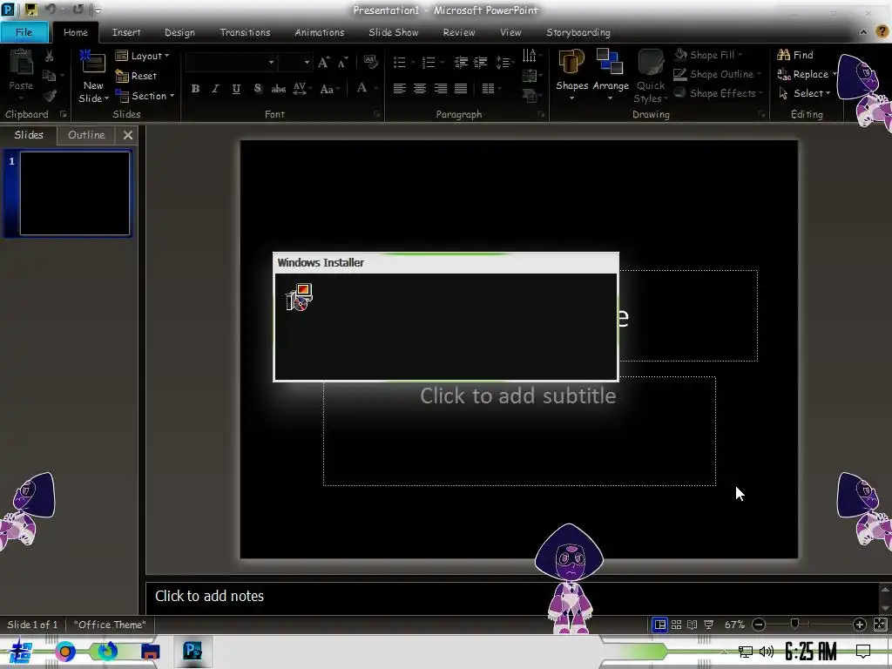Screen dimensions: 892x669
Task: Click the Shape Fill button
Action: pyautogui.click(x=709, y=55)
